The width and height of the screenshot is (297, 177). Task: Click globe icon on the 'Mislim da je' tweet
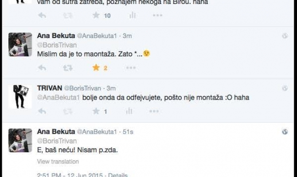(285, 35)
